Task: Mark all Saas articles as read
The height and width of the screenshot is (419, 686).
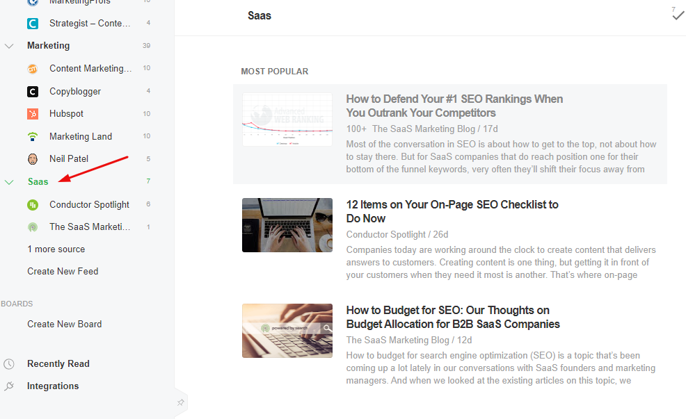Action: [678, 15]
